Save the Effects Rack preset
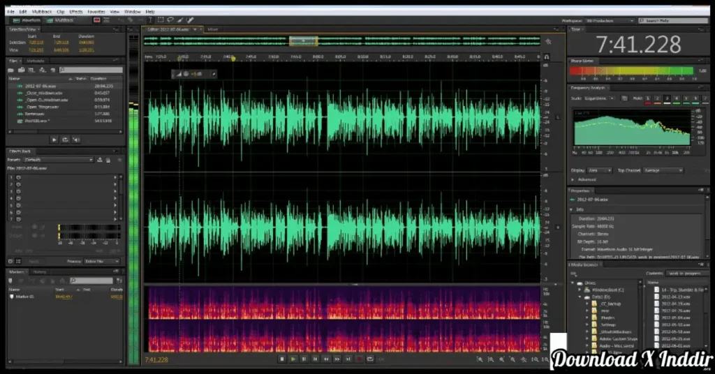 99,160
